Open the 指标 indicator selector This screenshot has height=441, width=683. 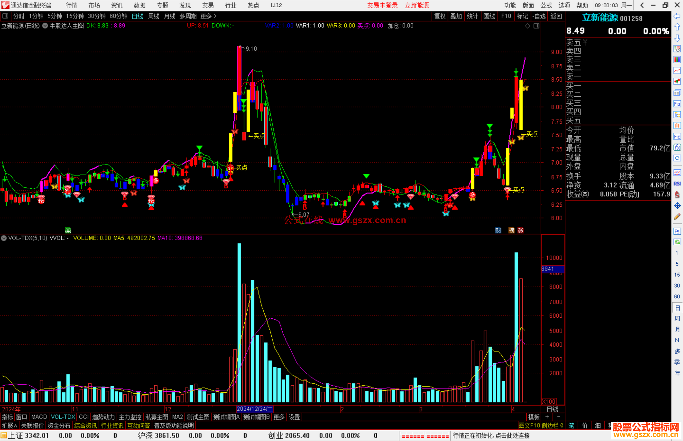click(x=7, y=417)
